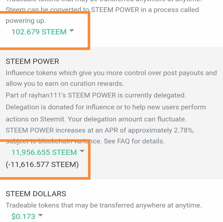Click the See FAQ for details text

134,141
